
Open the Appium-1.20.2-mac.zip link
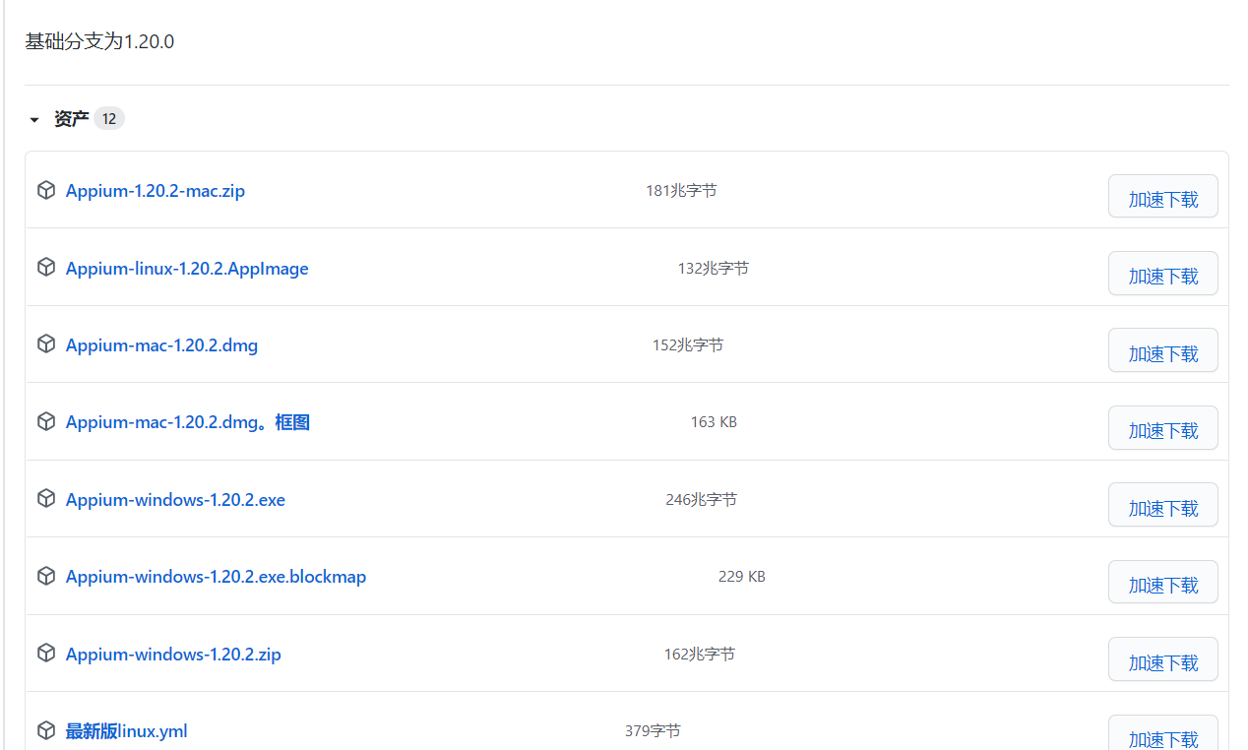(156, 191)
